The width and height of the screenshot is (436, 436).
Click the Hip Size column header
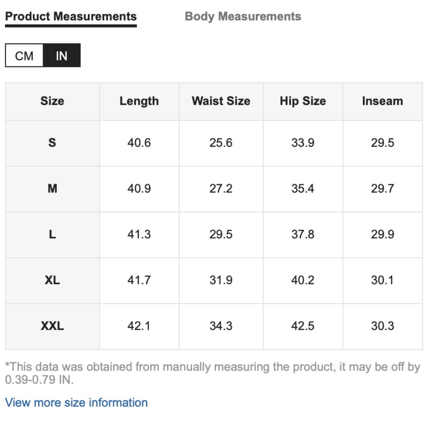tap(303, 101)
